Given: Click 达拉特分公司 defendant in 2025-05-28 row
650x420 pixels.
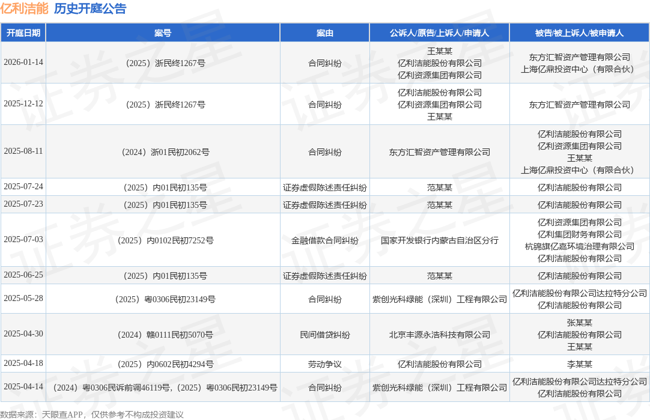Looking at the screenshot, I should coord(580,293).
